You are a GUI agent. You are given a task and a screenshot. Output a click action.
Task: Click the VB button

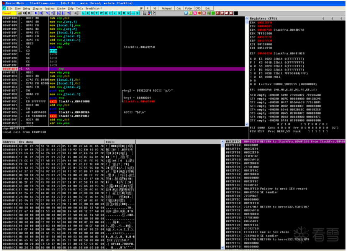tap(155, 8)
